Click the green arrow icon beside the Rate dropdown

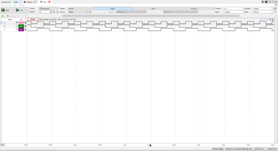(x=275, y=12)
